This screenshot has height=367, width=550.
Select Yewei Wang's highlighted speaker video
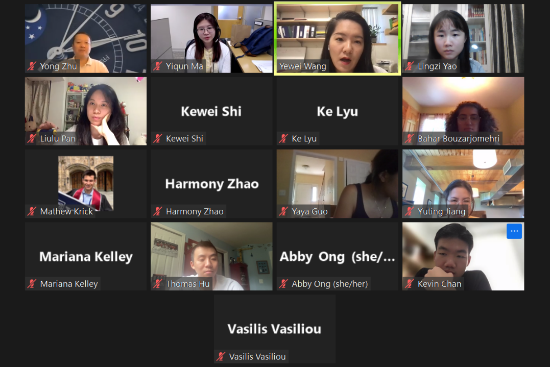pyautogui.click(x=338, y=39)
